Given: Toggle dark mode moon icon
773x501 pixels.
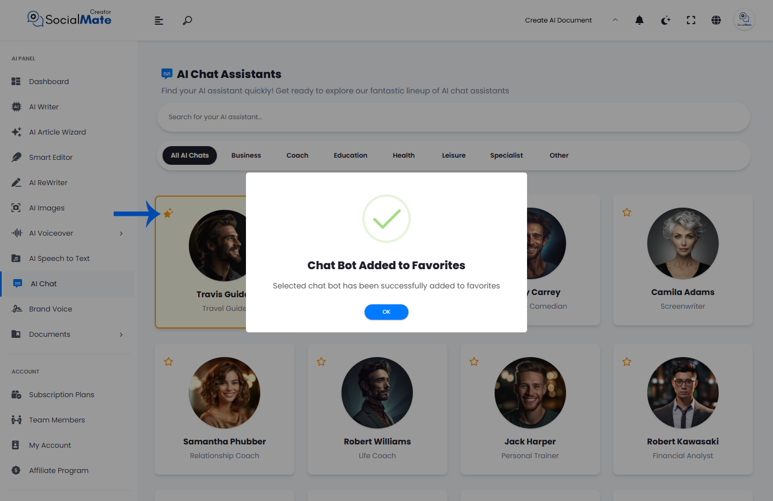Looking at the screenshot, I should pos(665,20).
